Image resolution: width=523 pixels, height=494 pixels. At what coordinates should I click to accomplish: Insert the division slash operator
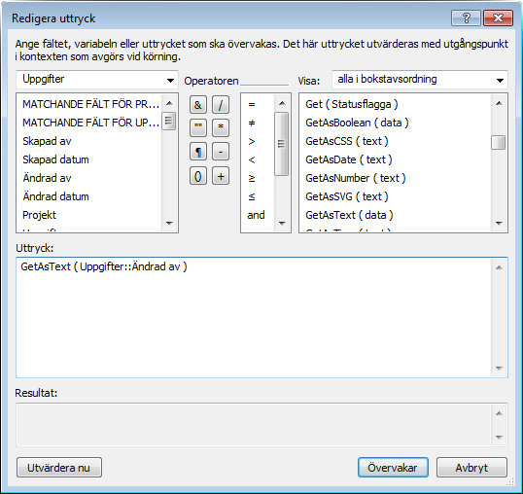[x=221, y=105]
